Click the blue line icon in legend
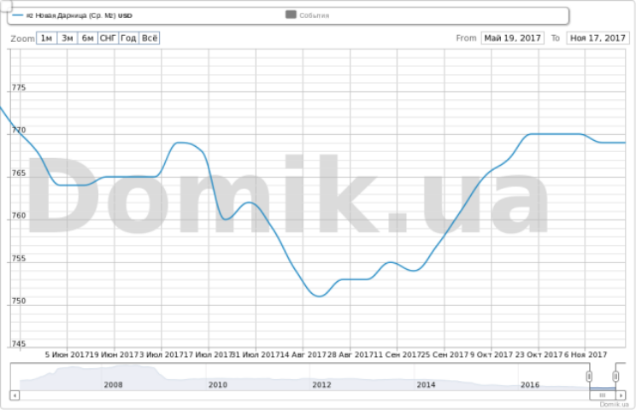This screenshot has width=636, height=410. [18, 15]
